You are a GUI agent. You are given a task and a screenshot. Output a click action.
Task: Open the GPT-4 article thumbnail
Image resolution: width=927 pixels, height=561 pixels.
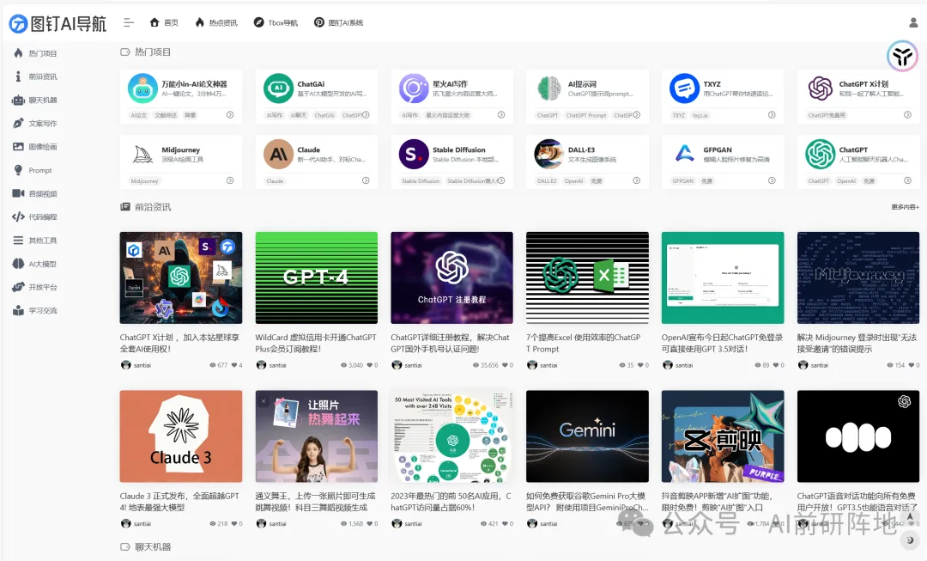pos(316,277)
